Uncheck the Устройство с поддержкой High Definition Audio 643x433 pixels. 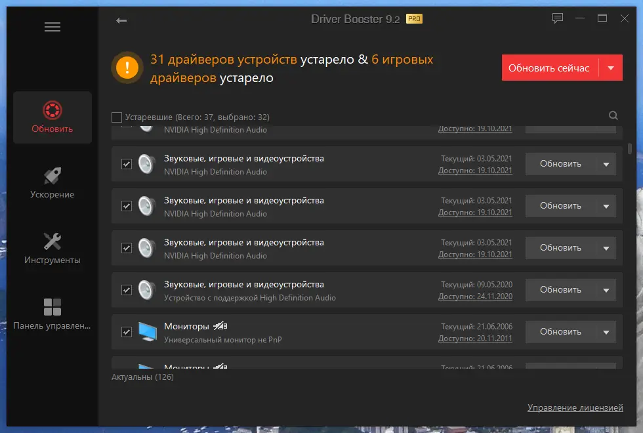[127, 289]
